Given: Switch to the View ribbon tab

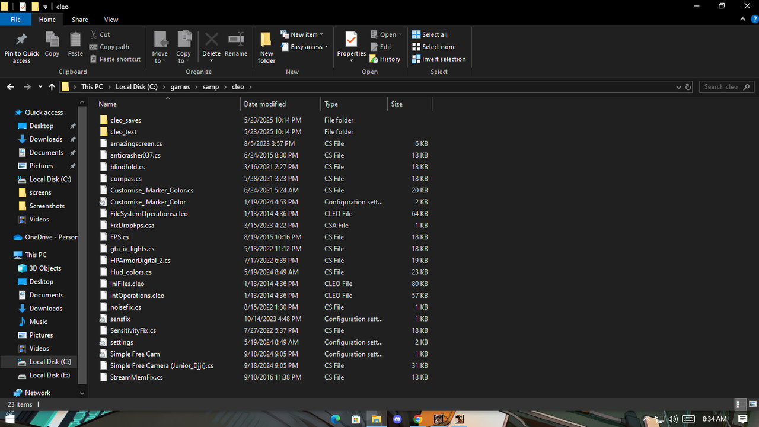Looking at the screenshot, I should click(111, 20).
